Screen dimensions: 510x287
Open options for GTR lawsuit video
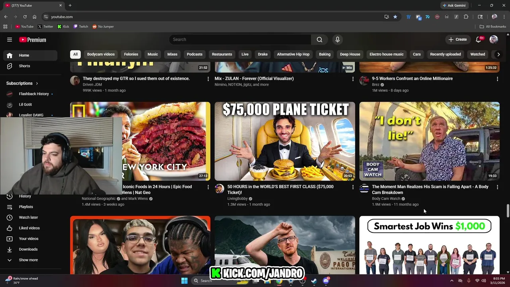point(208,79)
